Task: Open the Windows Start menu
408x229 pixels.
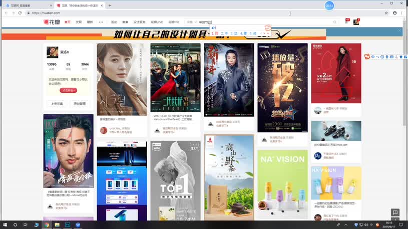Action: click(5, 225)
